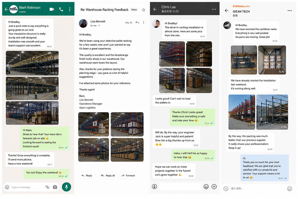The width and height of the screenshot is (298, 199).
Task: Open Lisa Bennett sender avatar
Action: (83, 23)
